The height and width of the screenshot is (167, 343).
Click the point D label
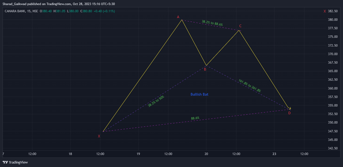[289, 113]
